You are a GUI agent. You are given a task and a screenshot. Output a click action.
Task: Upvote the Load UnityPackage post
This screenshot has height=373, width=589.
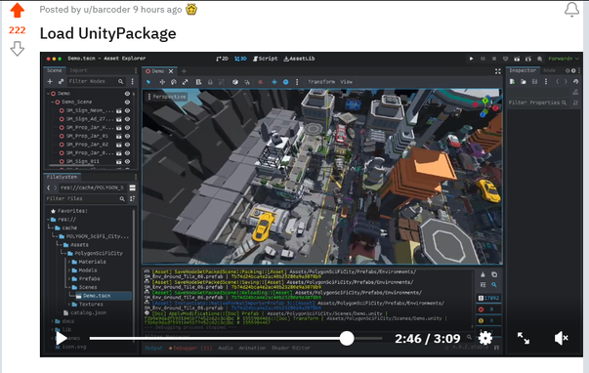(18, 11)
